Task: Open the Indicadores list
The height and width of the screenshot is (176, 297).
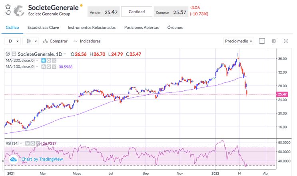Action: [x=87, y=41]
